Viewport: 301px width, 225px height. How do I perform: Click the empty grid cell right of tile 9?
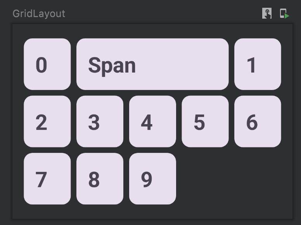pos(205,178)
